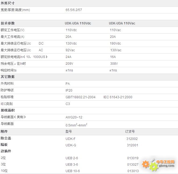The image size is (178, 174).
Task: Click the 308V residual voltage value
Action: (114, 64)
